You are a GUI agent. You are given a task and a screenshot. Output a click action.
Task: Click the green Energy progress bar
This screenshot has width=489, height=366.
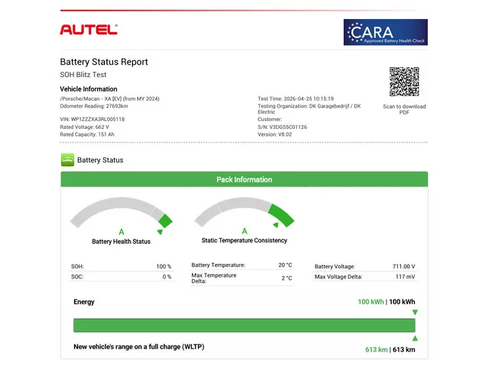click(x=244, y=326)
